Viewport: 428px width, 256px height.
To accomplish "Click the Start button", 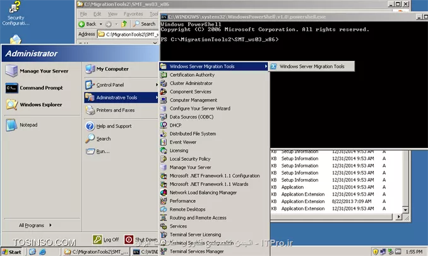I will coord(12,252).
